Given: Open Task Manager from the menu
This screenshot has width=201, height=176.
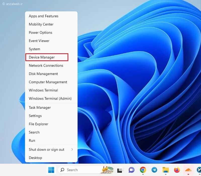Looking at the screenshot, I should [x=51, y=108].
